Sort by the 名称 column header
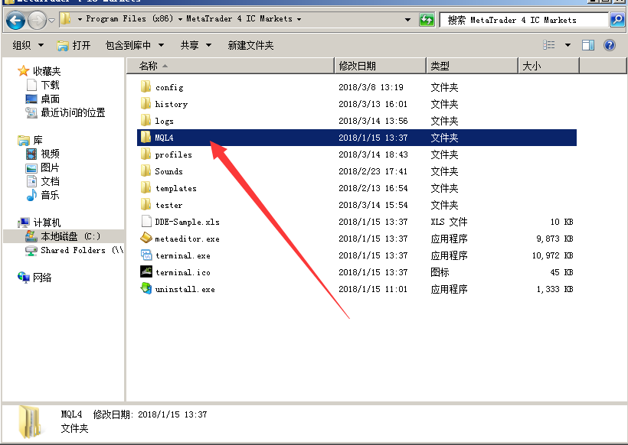628x445 pixels. point(231,66)
